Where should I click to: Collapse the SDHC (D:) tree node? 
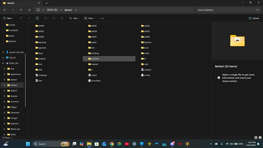[x=3, y=63]
